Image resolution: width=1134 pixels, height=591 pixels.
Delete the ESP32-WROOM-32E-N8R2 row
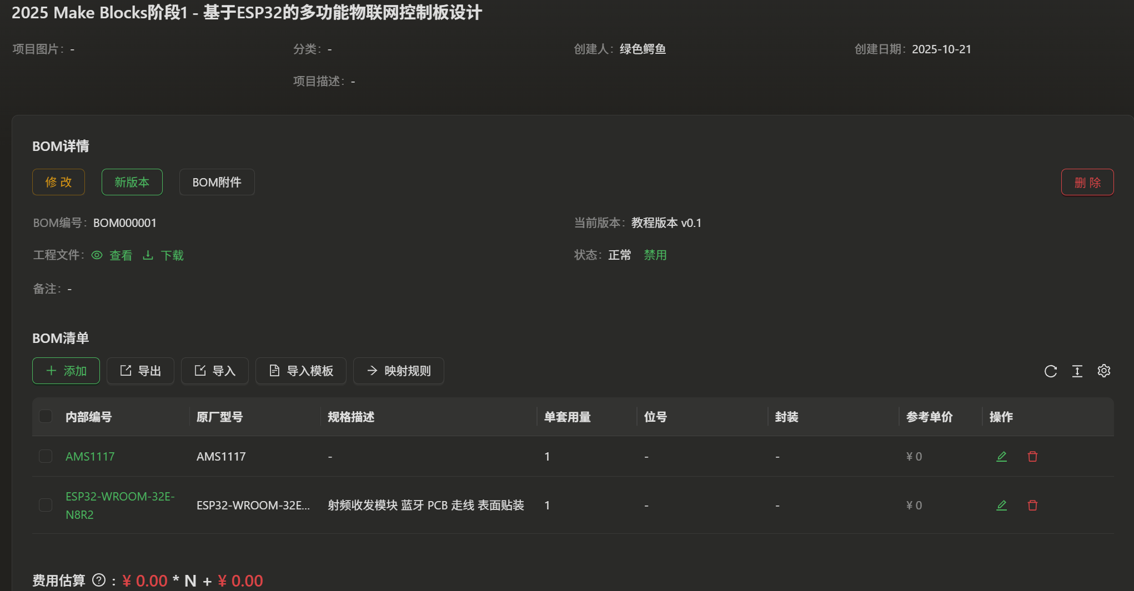click(x=1032, y=505)
